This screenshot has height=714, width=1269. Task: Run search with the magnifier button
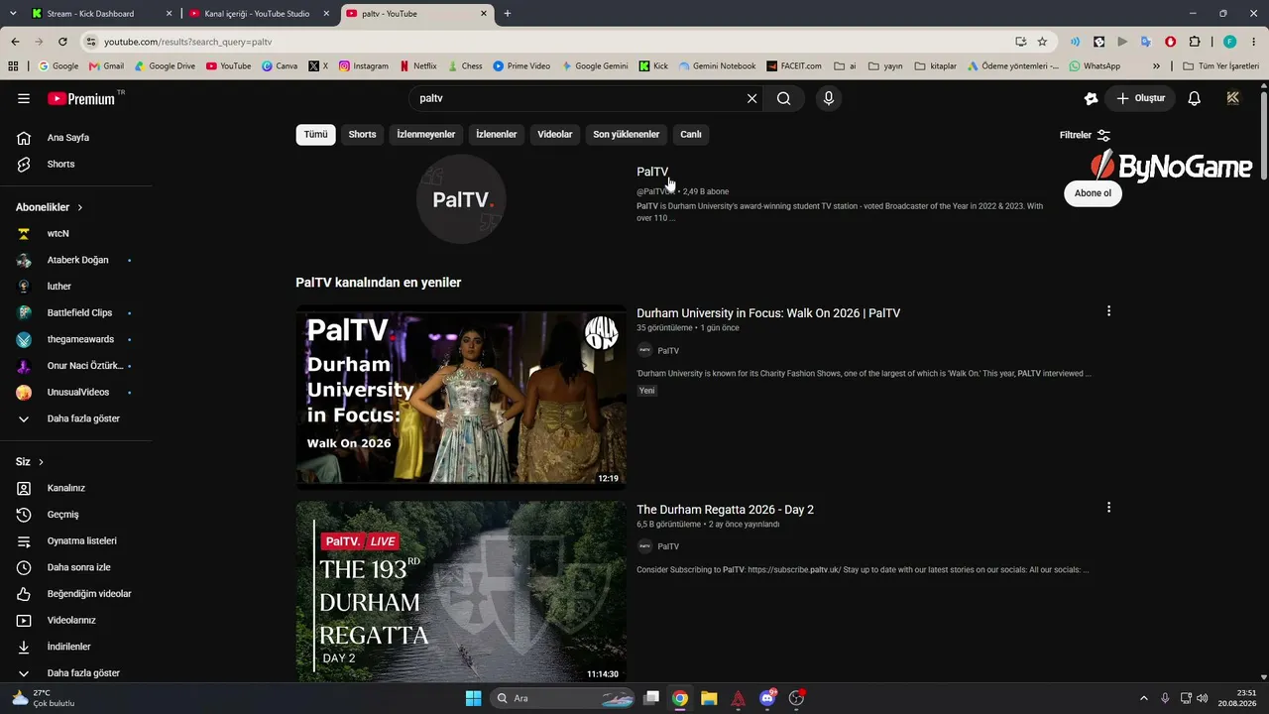click(x=784, y=98)
